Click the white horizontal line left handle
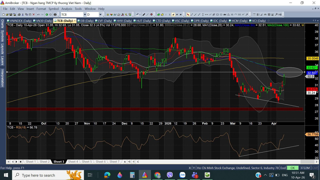This screenshot has height=180, width=320. [x=7, y=72]
